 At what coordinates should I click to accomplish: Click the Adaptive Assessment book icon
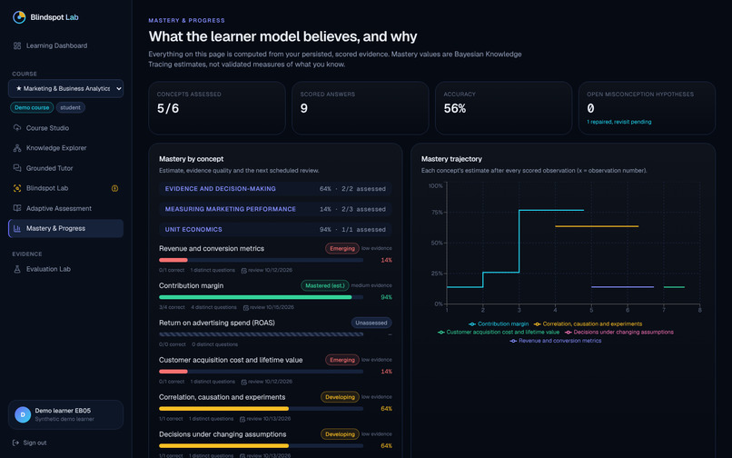[x=17, y=208]
